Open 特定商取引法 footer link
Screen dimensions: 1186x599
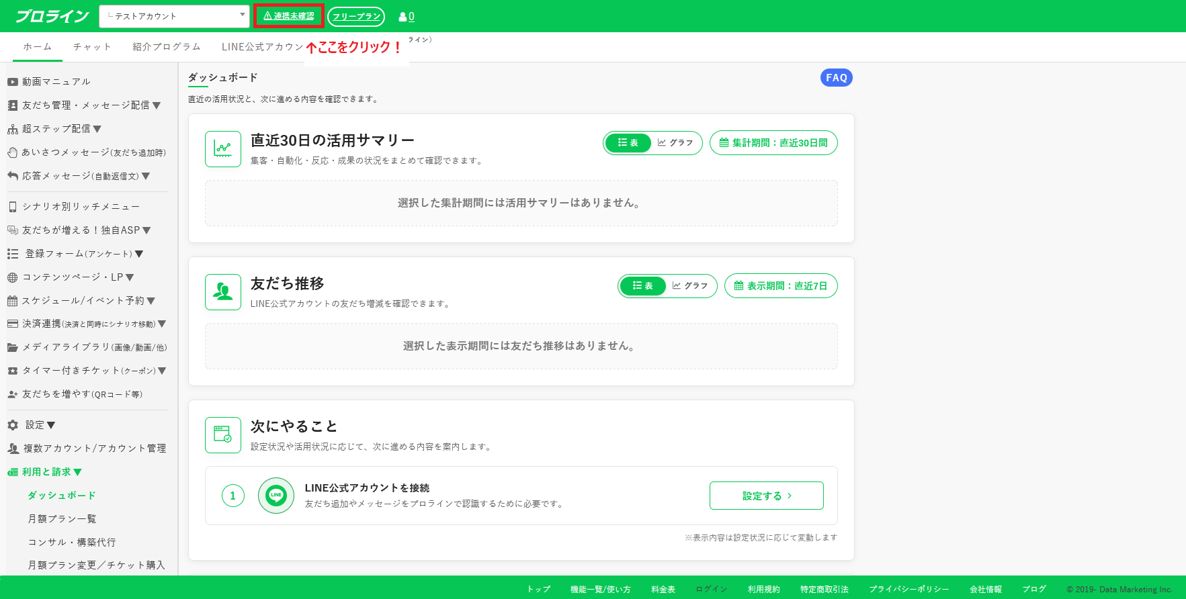824,590
